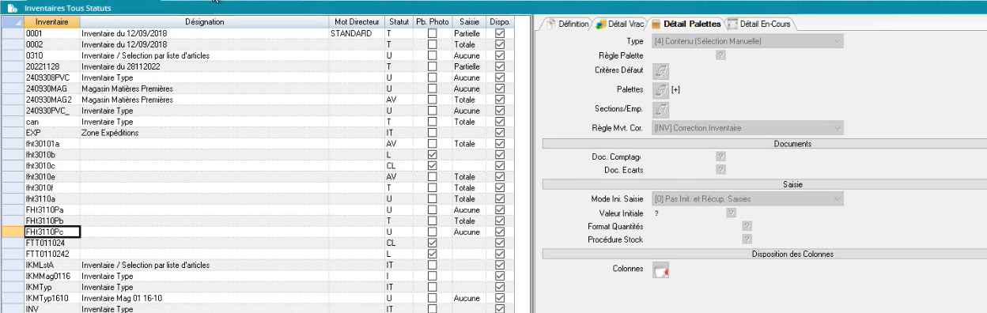
Task: Toggle Dispo. checkbox for inventory EXP
Action: pos(499,133)
